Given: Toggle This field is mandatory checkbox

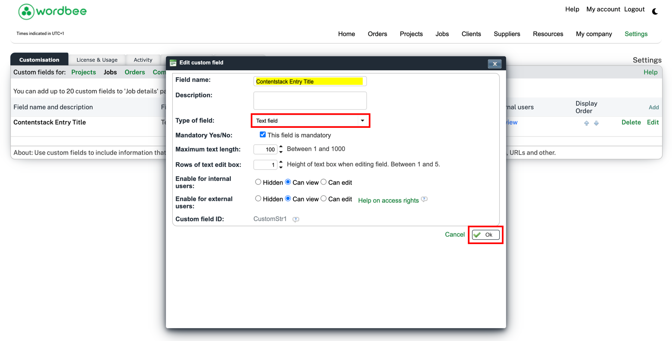Looking at the screenshot, I should tap(263, 135).
